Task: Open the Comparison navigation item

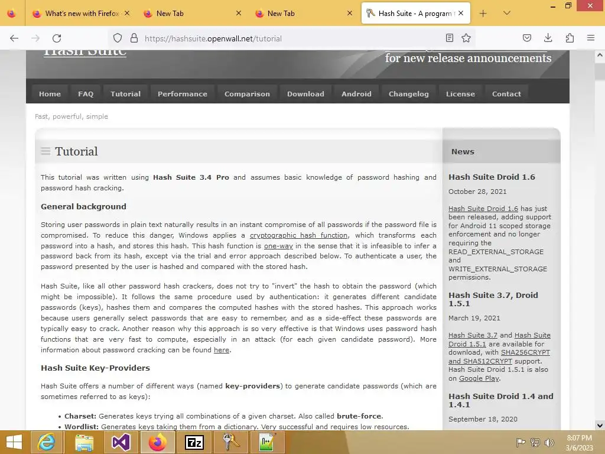Action: tap(247, 94)
